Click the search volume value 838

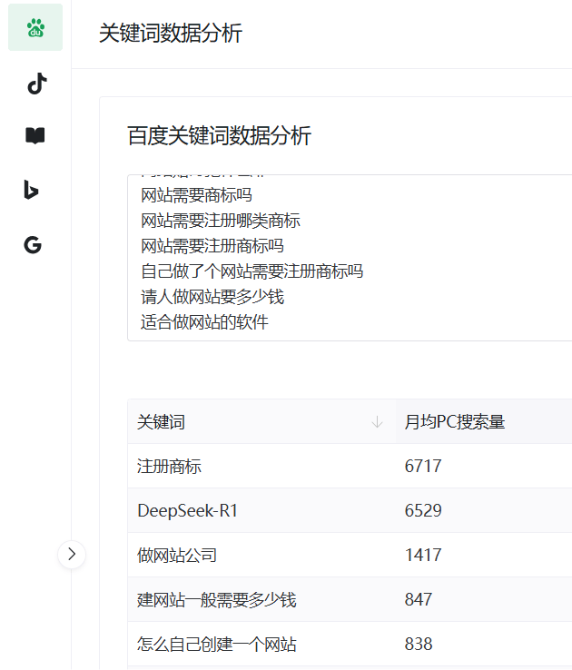pyautogui.click(x=419, y=644)
